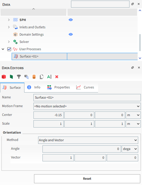Select the Surface <01> tree item
Image resolution: width=142 pixels, height=185 pixels.
(x=74, y=56)
